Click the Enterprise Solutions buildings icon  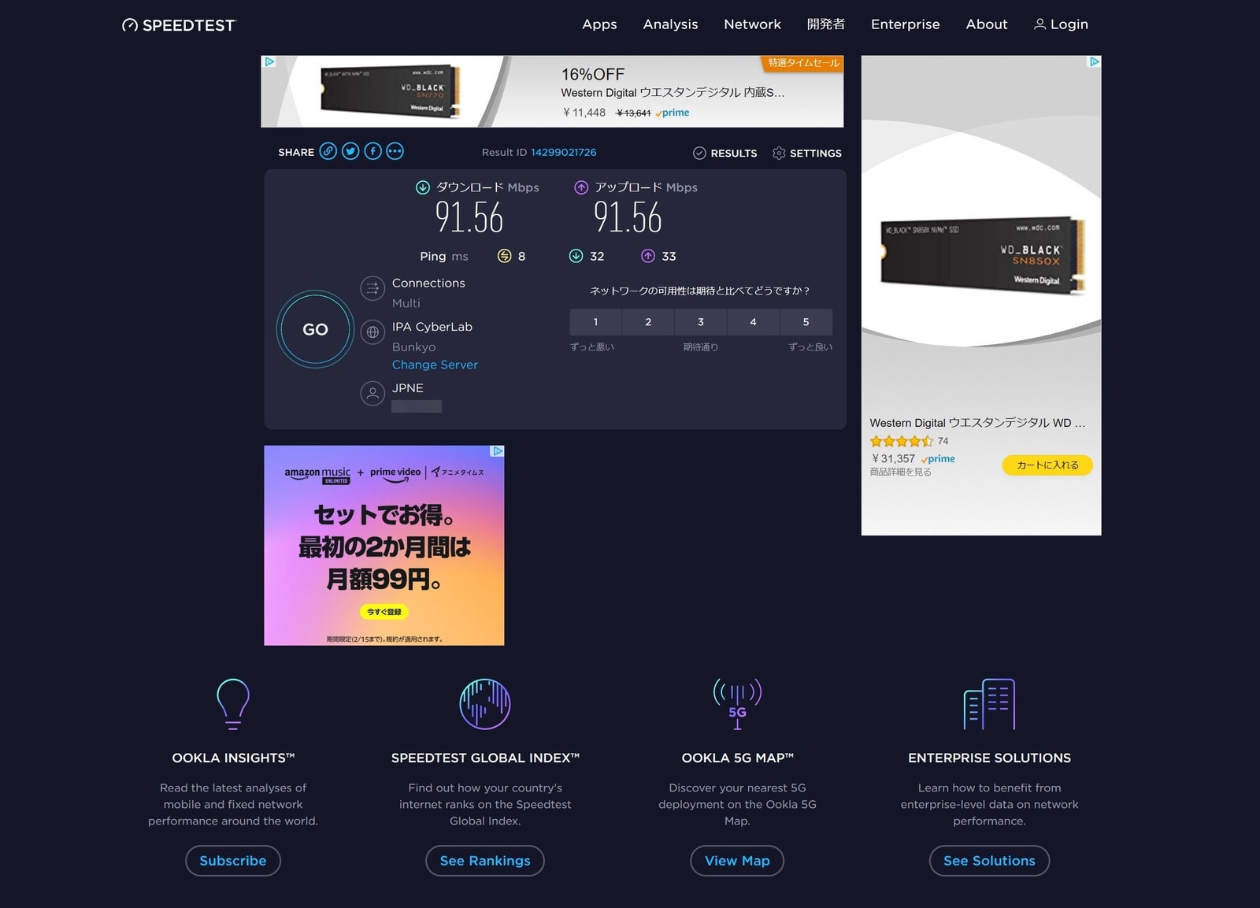pos(989,704)
